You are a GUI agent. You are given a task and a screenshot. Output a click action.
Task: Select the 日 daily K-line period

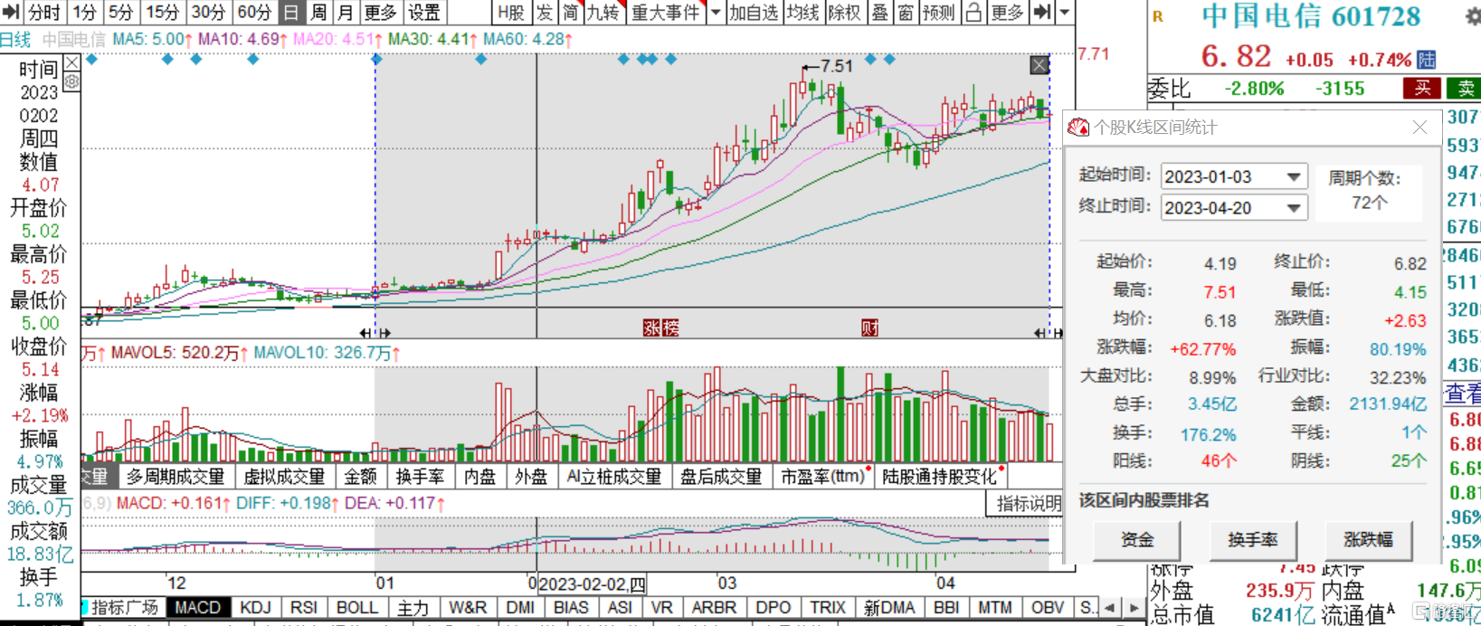pyautogui.click(x=291, y=12)
